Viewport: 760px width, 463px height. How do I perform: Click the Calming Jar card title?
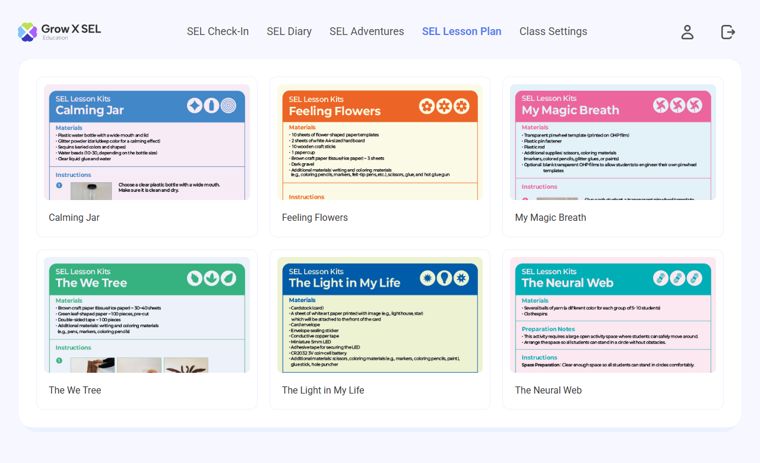[x=74, y=218]
